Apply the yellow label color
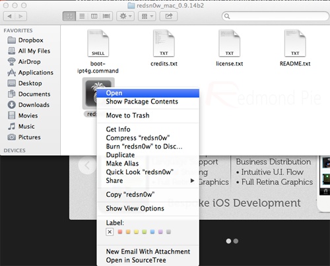The image size is (330, 266). [x=136, y=232]
